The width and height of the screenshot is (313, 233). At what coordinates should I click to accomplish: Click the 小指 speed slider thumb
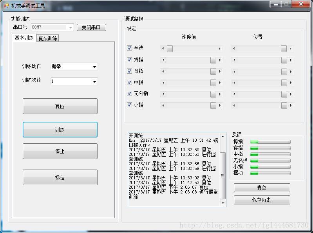click(213, 105)
